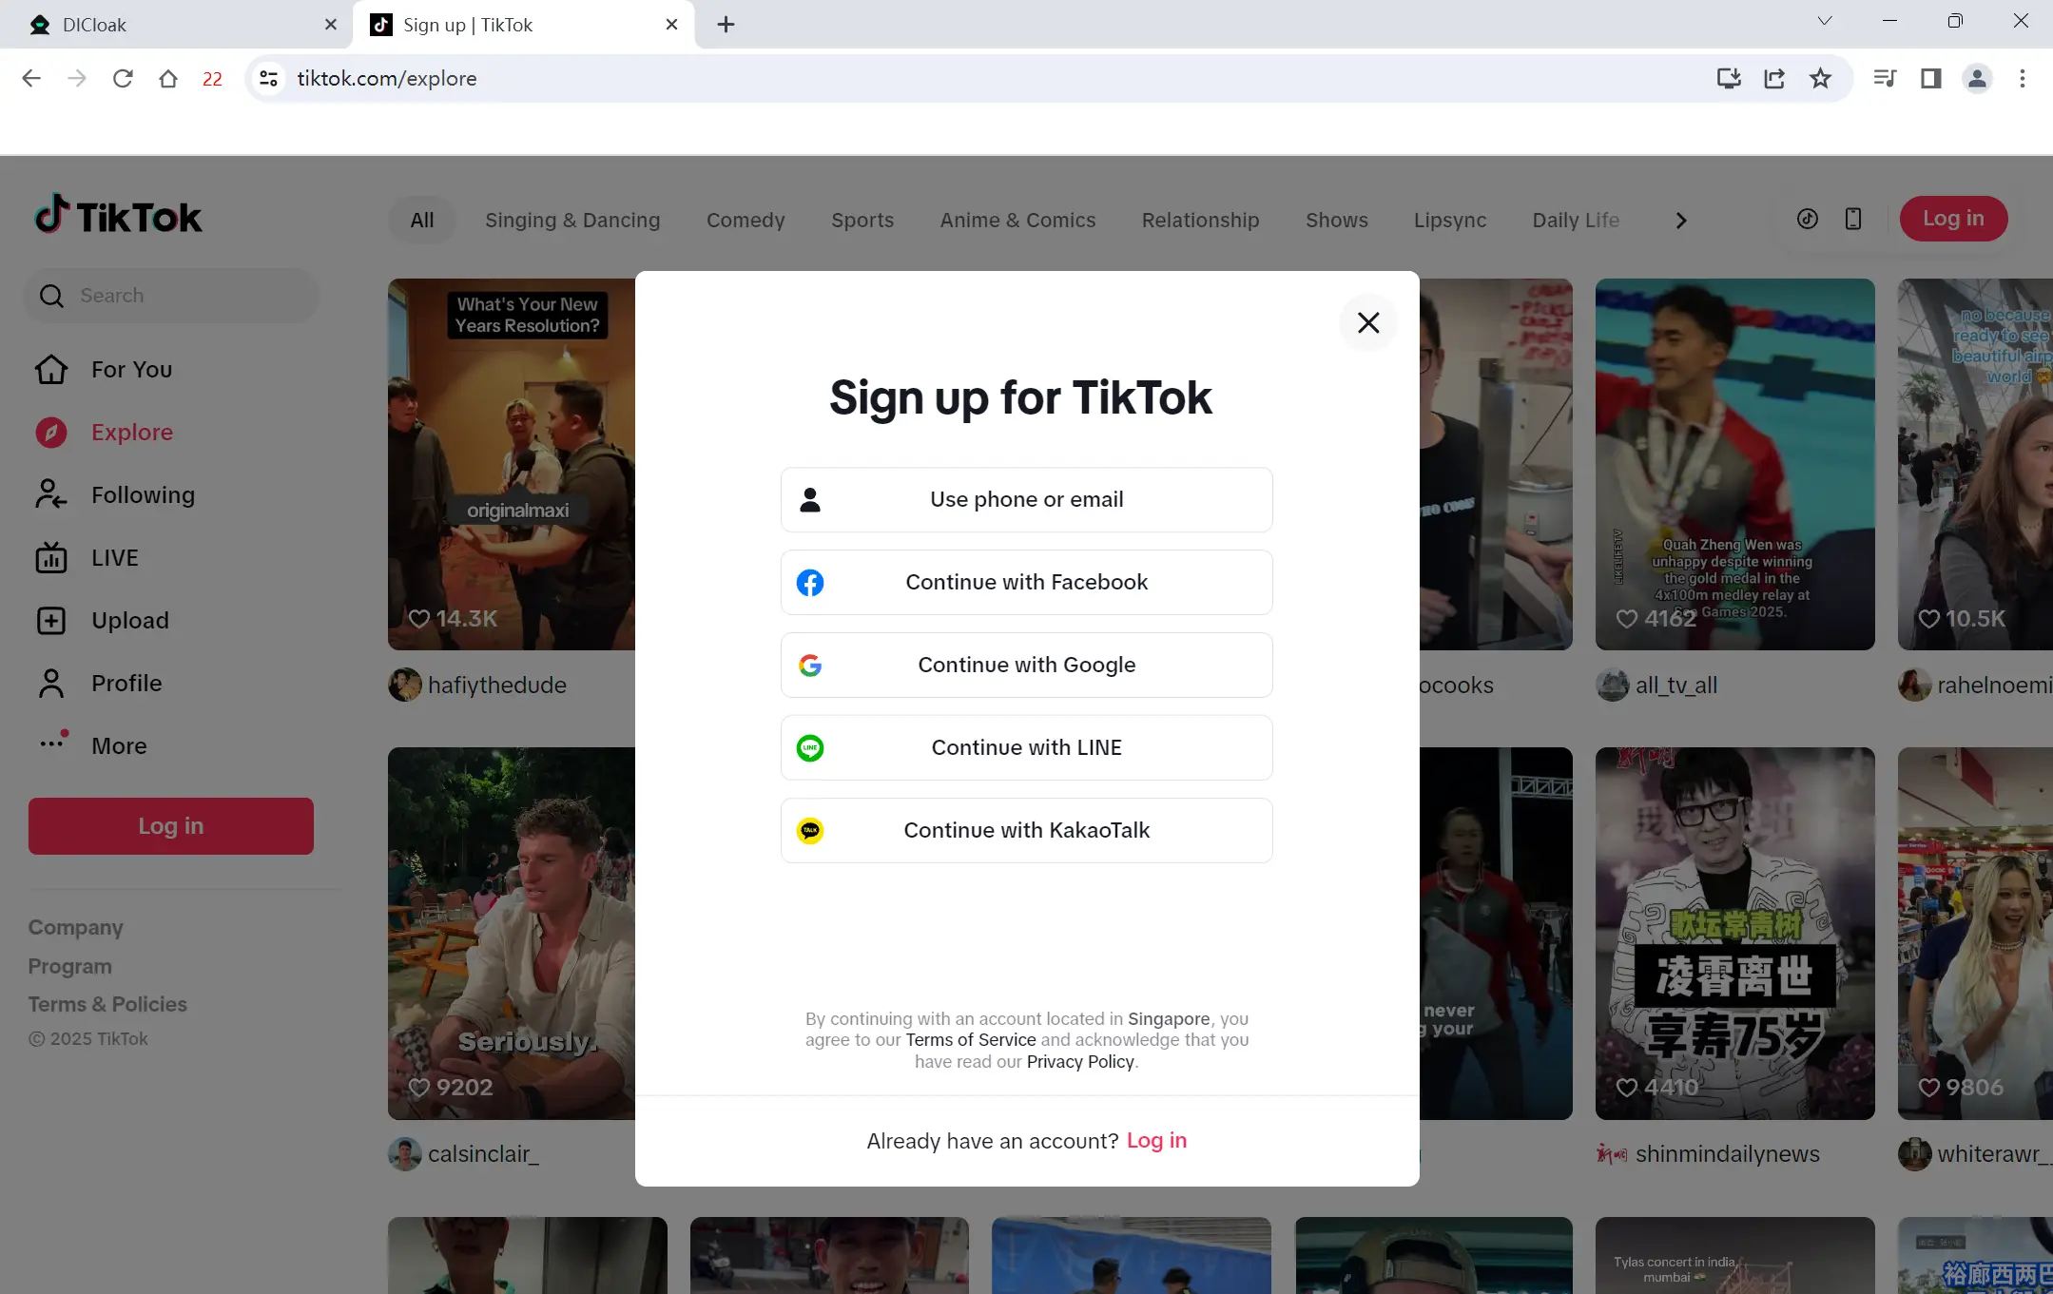Click the Facebook logo icon

pyautogui.click(x=810, y=583)
